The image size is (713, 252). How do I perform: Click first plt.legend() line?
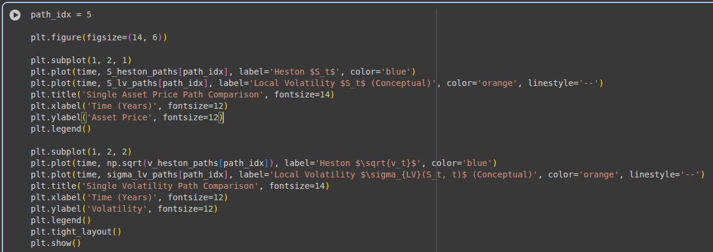[x=61, y=129]
